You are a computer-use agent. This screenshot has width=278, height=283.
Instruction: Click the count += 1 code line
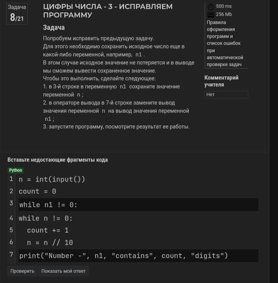pos(47,230)
